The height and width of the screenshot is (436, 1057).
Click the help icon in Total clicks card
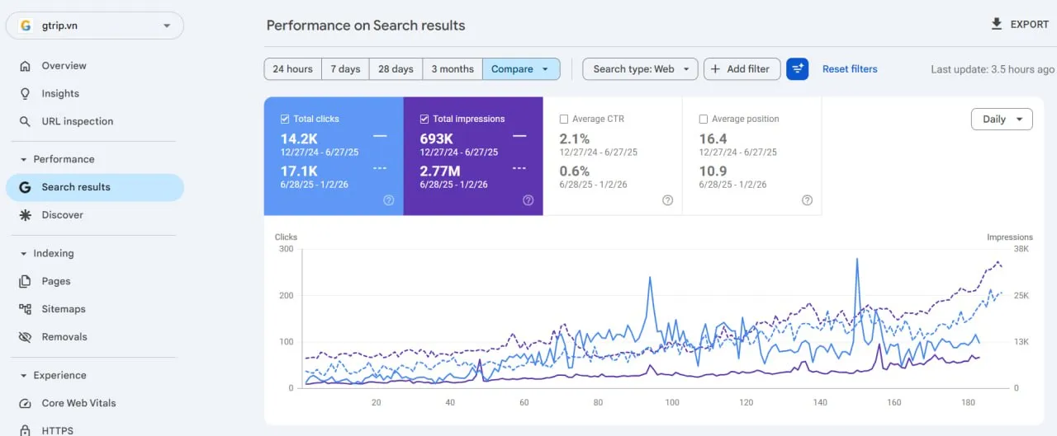(x=389, y=200)
